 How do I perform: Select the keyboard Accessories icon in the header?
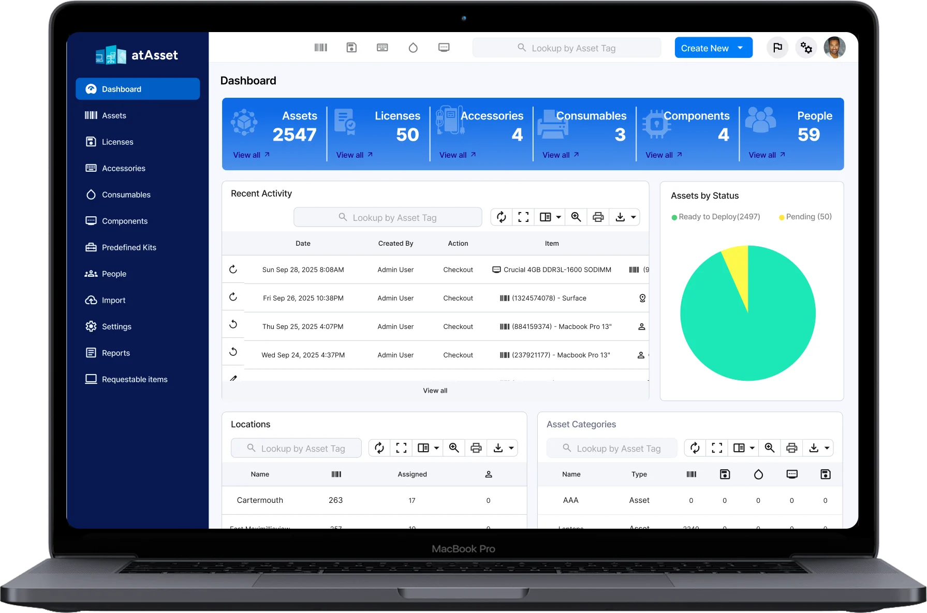pyautogui.click(x=382, y=47)
